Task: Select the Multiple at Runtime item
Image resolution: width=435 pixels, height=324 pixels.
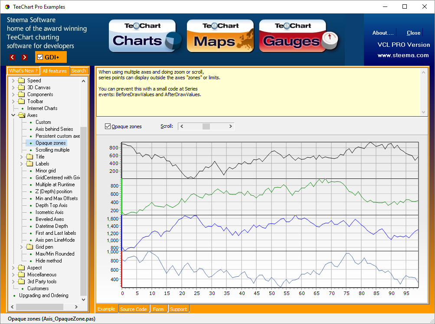Action: (x=55, y=185)
